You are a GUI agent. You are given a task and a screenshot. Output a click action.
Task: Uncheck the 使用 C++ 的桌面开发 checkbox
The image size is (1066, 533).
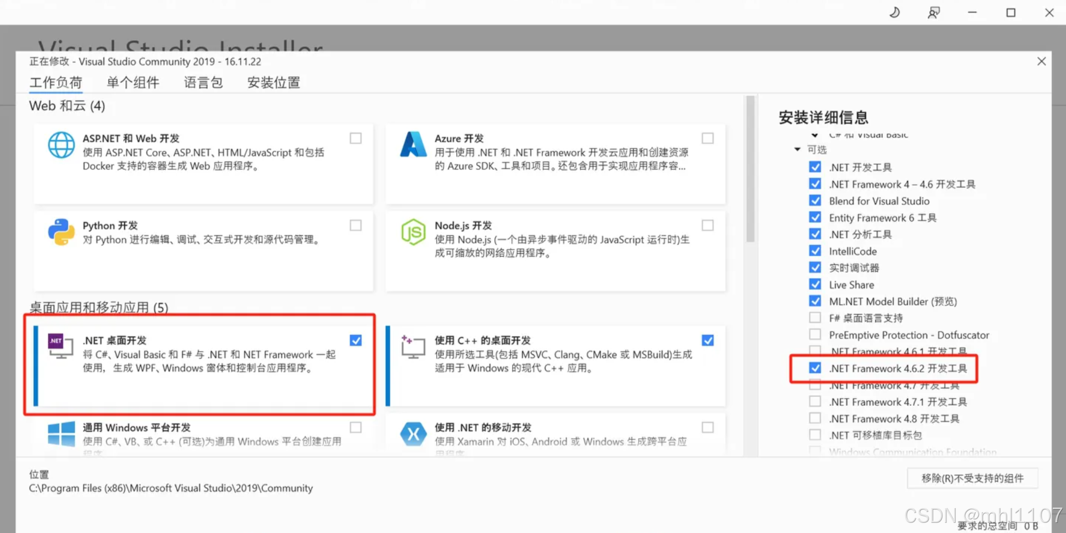point(707,340)
